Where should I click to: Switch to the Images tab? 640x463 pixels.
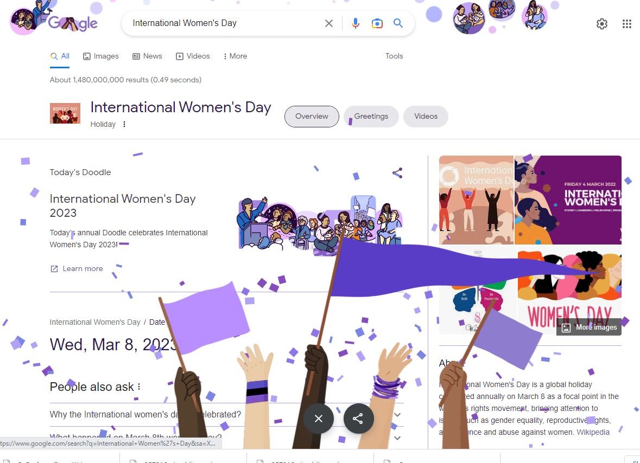coord(101,56)
